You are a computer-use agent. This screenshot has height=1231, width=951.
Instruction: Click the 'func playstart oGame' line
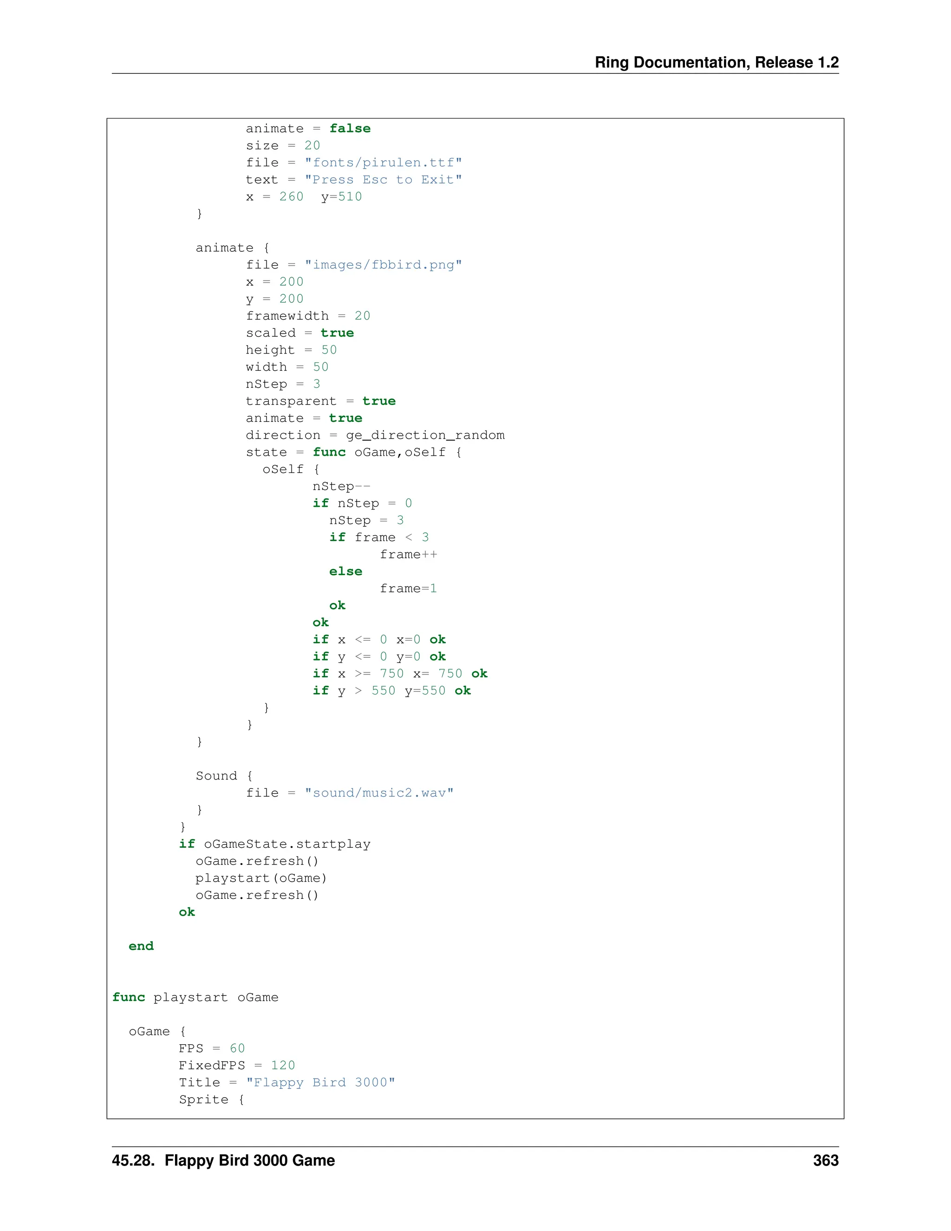pyautogui.click(x=195, y=997)
